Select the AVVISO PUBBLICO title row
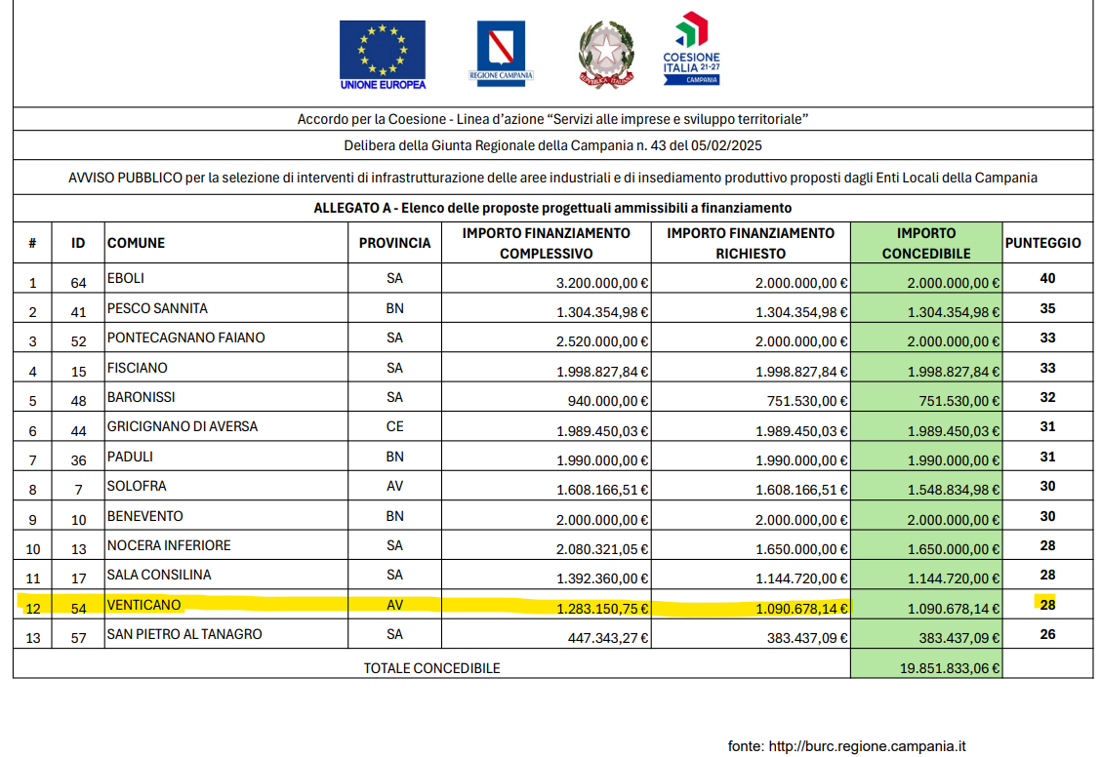Viewport: 1101px width, 757px height. point(550,178)
